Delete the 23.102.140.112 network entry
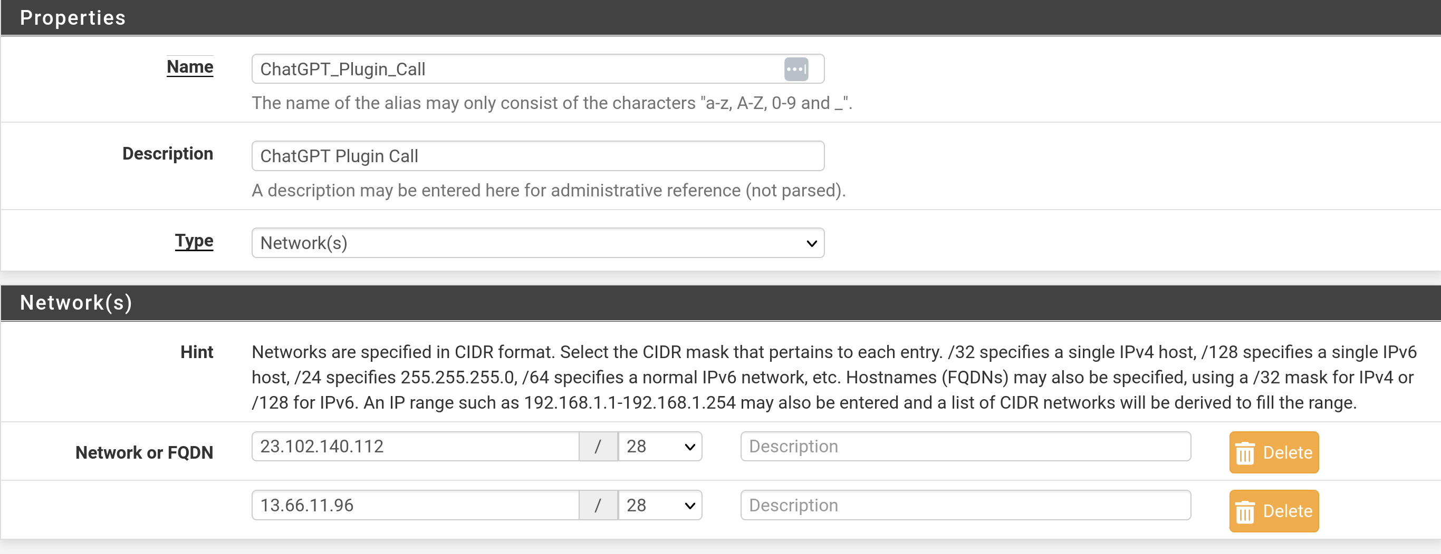The height and width of the screenshot is (554, 1441). pos(1274,452)
